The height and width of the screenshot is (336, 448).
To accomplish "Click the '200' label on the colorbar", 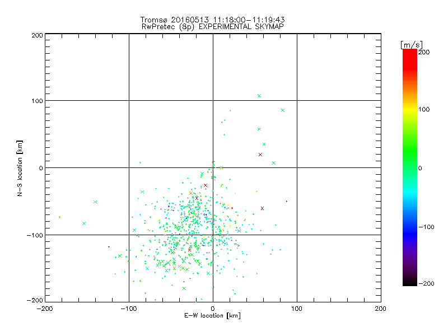I will (x=424, y=52).
